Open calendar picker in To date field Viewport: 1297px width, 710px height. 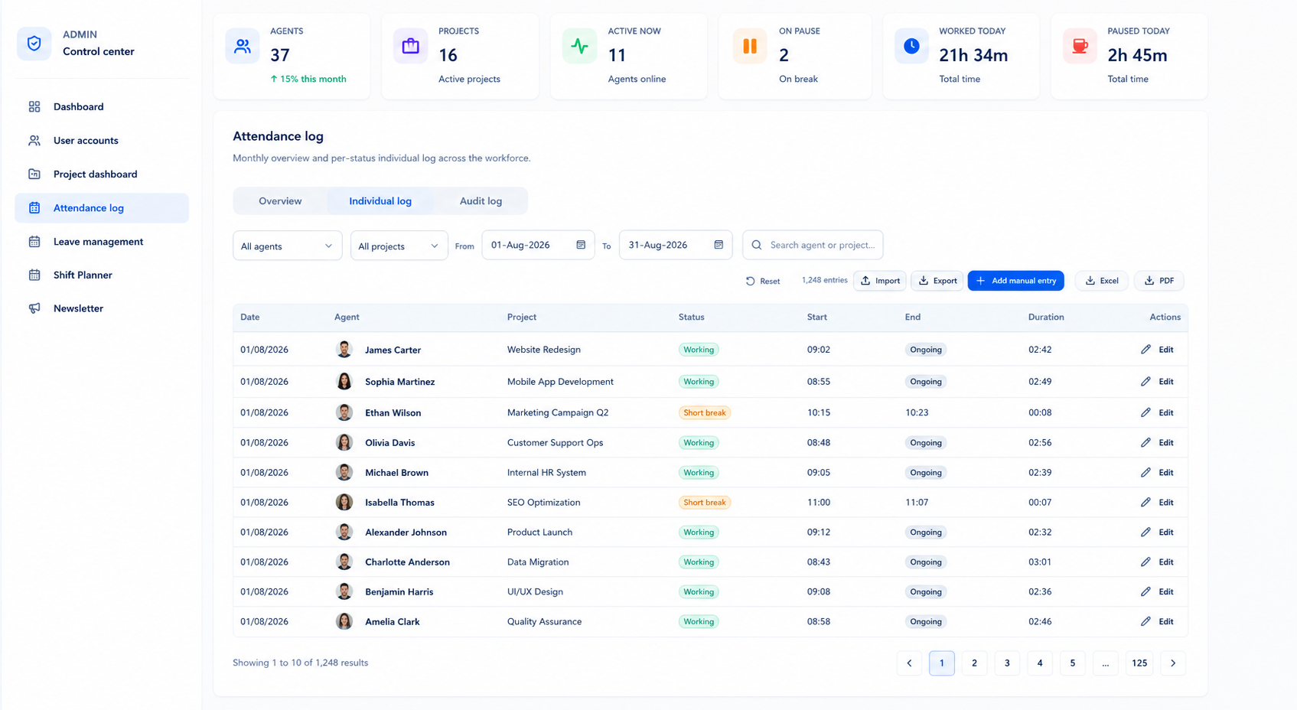719,245
